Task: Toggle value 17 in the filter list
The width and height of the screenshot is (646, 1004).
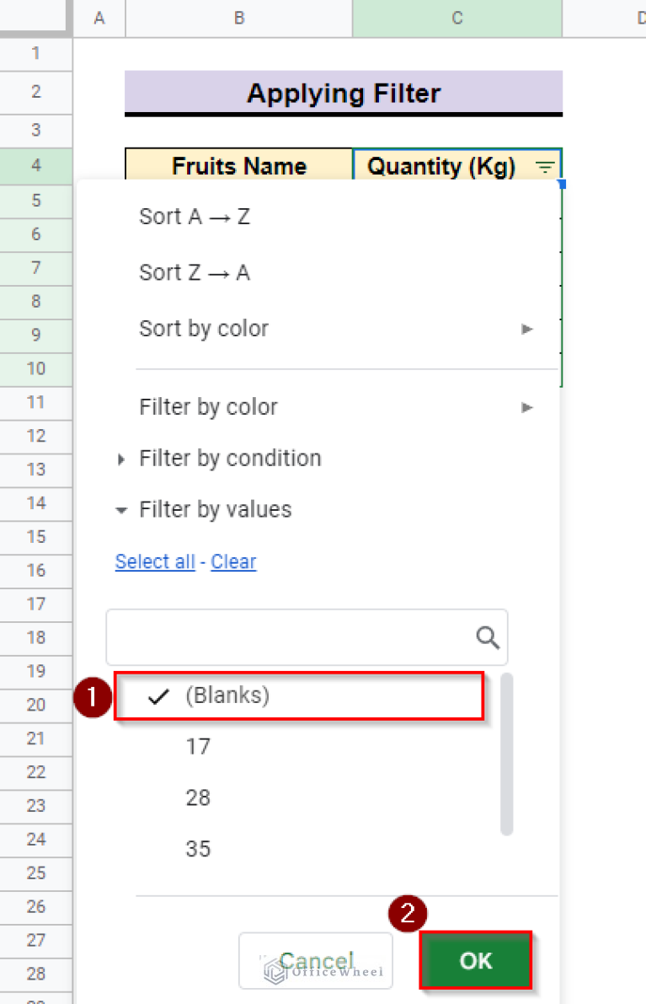Action: [199, 747]
